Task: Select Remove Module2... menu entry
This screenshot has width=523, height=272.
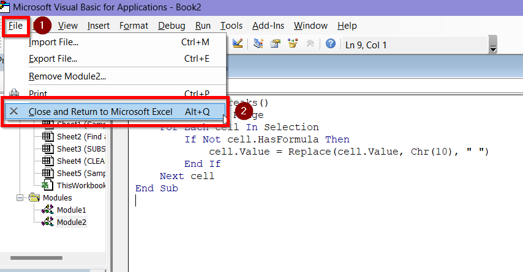Action: click(x=115, y=76)
